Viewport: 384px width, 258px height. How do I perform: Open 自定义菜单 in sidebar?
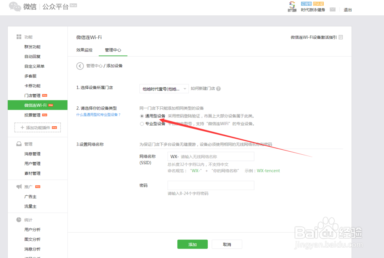[34, 66]
